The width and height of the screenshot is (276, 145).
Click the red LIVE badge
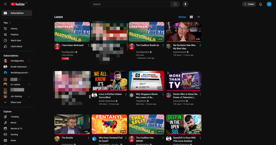(x=65, y=58)
